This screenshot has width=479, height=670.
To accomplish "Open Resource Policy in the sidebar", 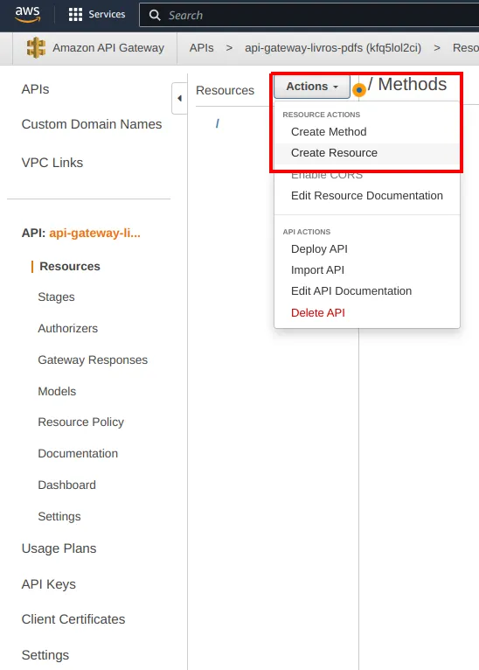I will (x=80, y=422).
